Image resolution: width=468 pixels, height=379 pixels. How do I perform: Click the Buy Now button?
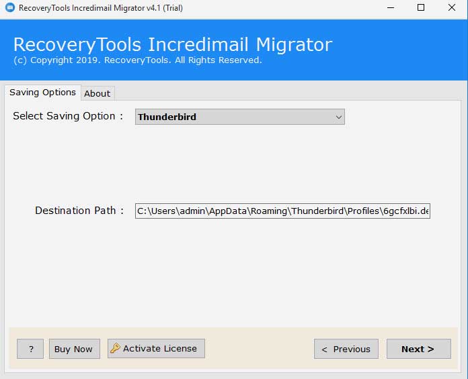coord(75,349)
